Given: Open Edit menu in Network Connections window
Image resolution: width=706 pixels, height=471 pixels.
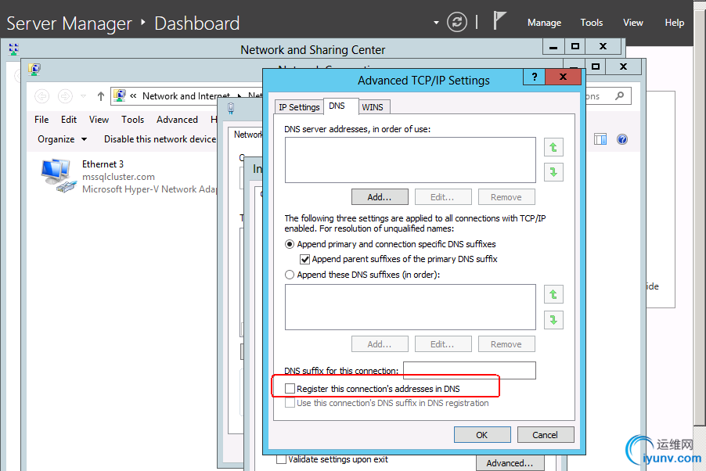Looking at the screenshot, I should (x=69, y=120).
